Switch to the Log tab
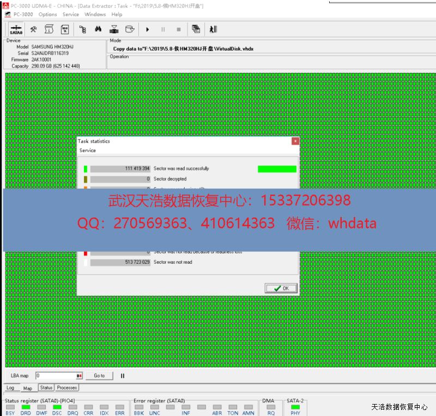 point(10,388)
